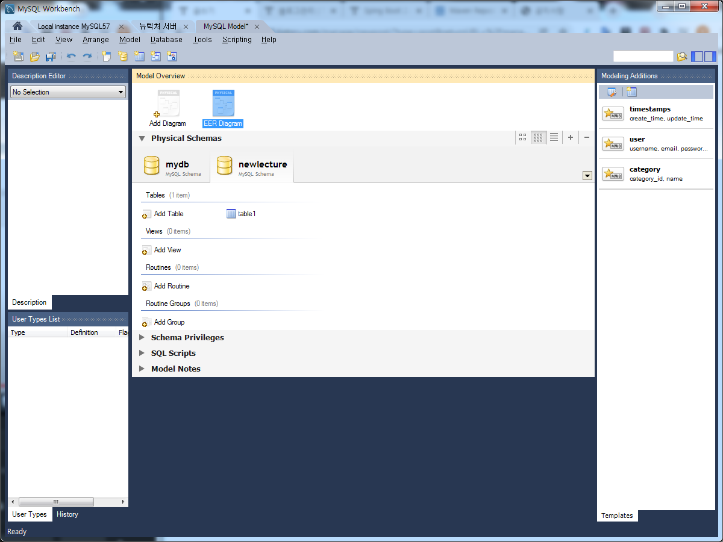Open the No Selection dropdown

click(x=68, y=92)
